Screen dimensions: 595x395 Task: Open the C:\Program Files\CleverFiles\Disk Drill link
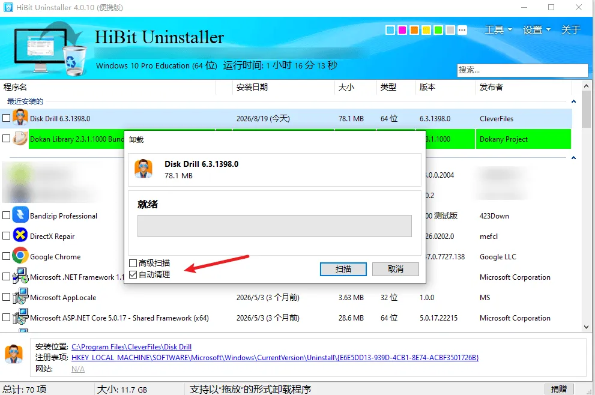131,347
